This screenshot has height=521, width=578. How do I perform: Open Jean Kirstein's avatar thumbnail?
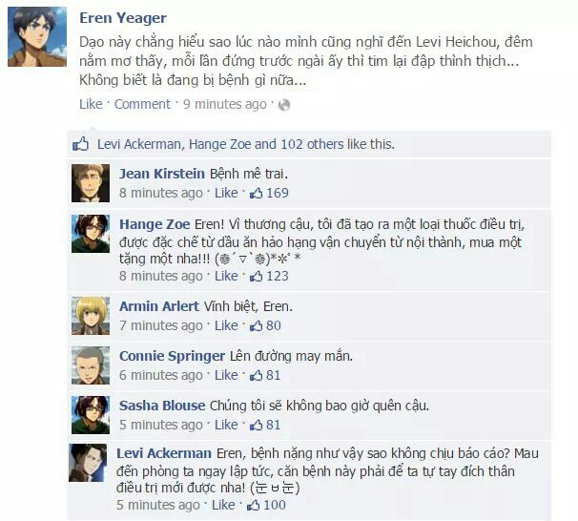[91, 183]
